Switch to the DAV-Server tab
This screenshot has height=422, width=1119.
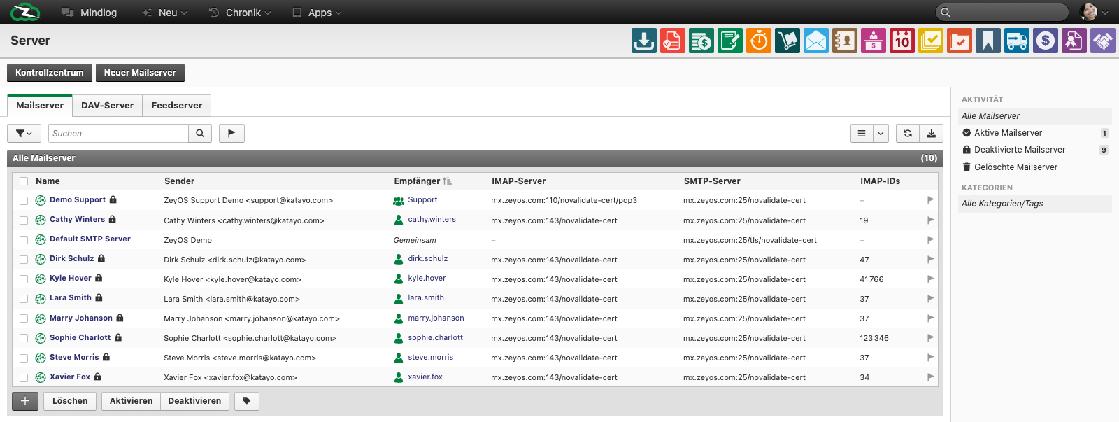[107, 106]
